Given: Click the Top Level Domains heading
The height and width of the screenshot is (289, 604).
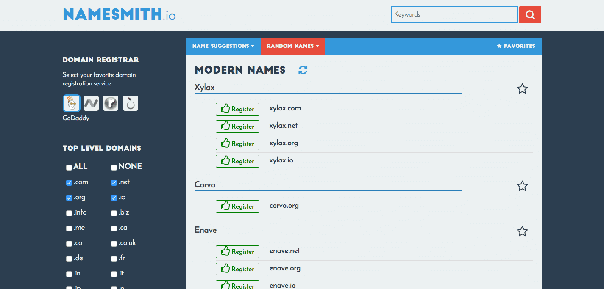Looking at the screenshot, I should coord(102,148).
